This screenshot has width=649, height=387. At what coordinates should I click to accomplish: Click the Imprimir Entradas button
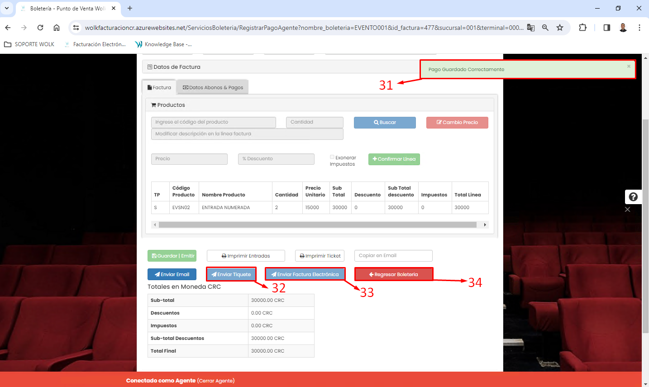(x=246, y=256)
